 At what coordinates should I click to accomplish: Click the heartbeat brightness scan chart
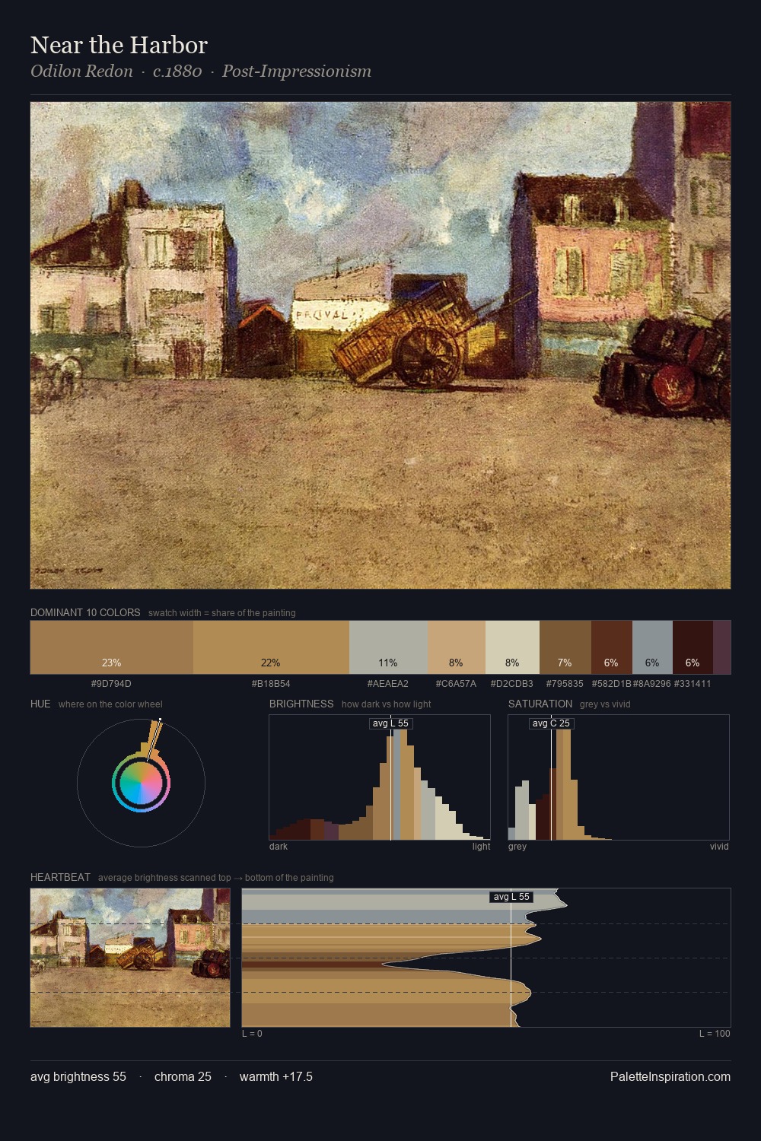tap(486, 958)
